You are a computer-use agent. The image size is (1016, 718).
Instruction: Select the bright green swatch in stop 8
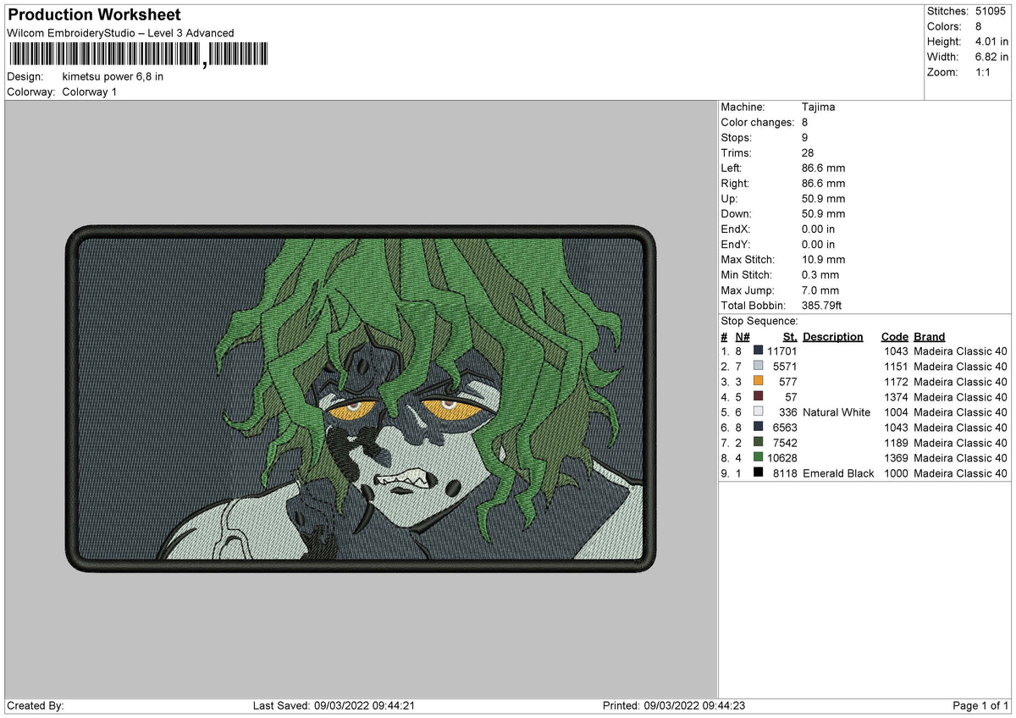tap(758, 457)
